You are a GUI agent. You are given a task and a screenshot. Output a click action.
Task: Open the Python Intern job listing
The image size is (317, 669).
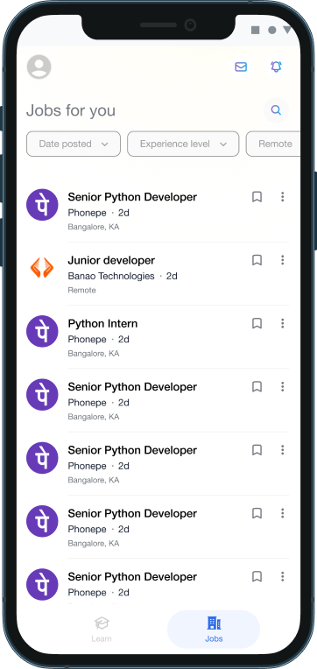coord(158,337)
